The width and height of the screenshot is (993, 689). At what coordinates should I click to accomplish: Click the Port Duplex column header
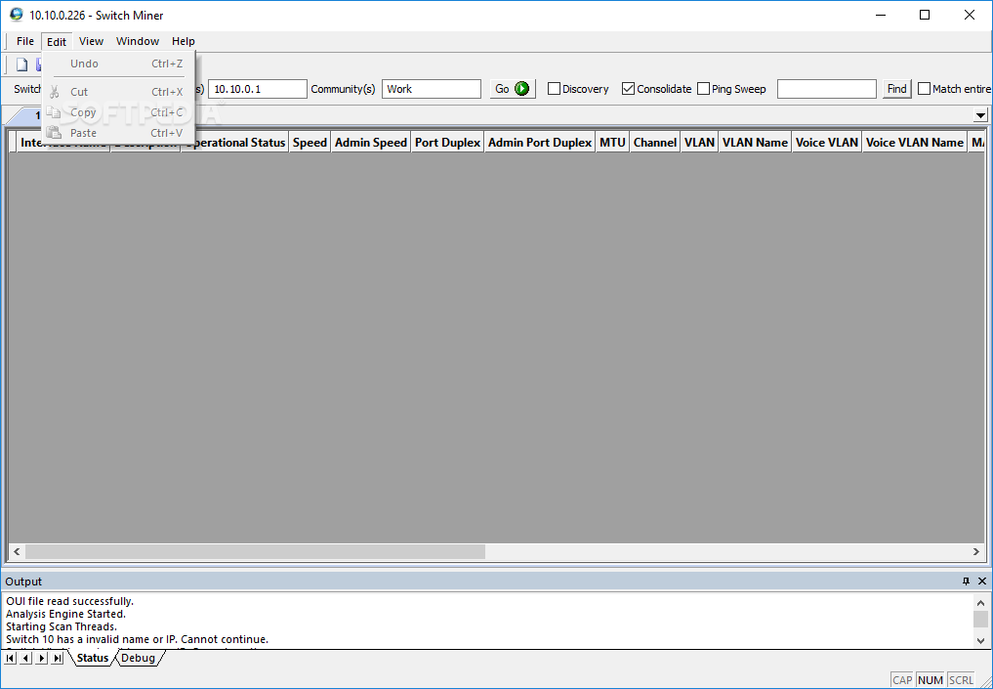point(448,143)
